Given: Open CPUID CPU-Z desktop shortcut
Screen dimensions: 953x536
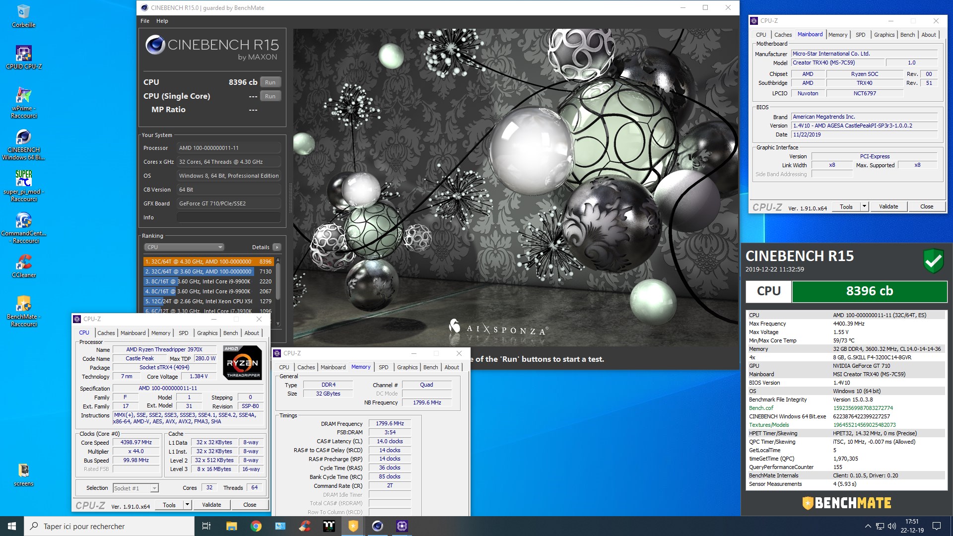Looking at the screenshot, I should coord(23,58).
